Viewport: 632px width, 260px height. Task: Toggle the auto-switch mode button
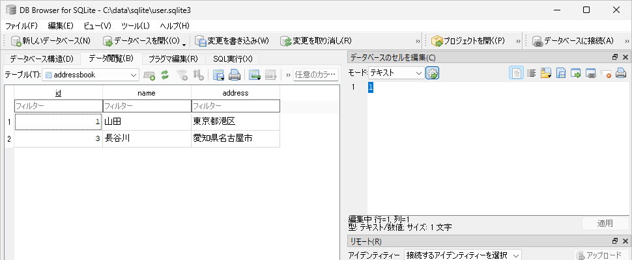(x=432, y=73)
